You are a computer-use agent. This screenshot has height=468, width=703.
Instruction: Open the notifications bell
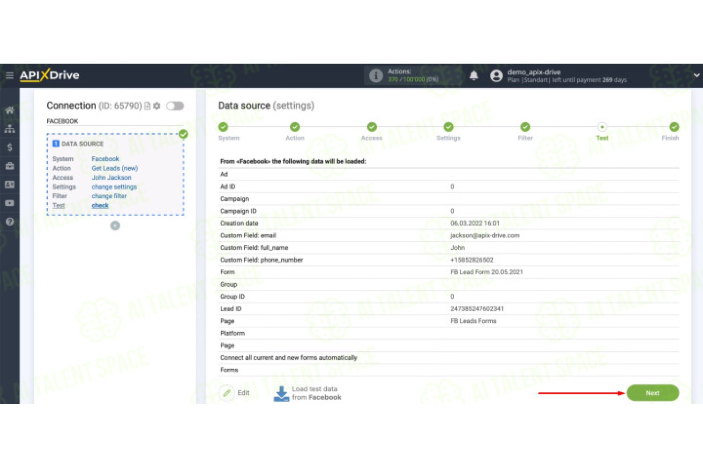pyautogui.click(x=474, y=75)
